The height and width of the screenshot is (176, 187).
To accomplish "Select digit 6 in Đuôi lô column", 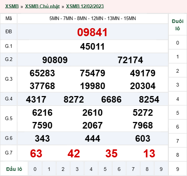I will [178, 127].
